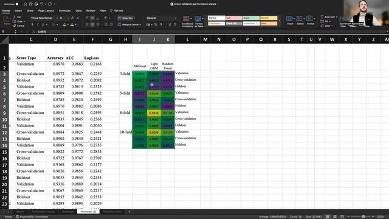Expand the formula bar chevron
This screenshot has height=219, width=389.
tap(387, 32)
